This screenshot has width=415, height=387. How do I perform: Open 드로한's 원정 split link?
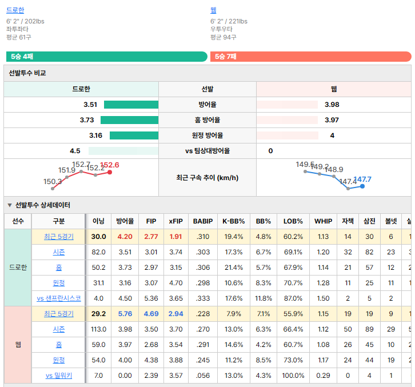[59, 283]
